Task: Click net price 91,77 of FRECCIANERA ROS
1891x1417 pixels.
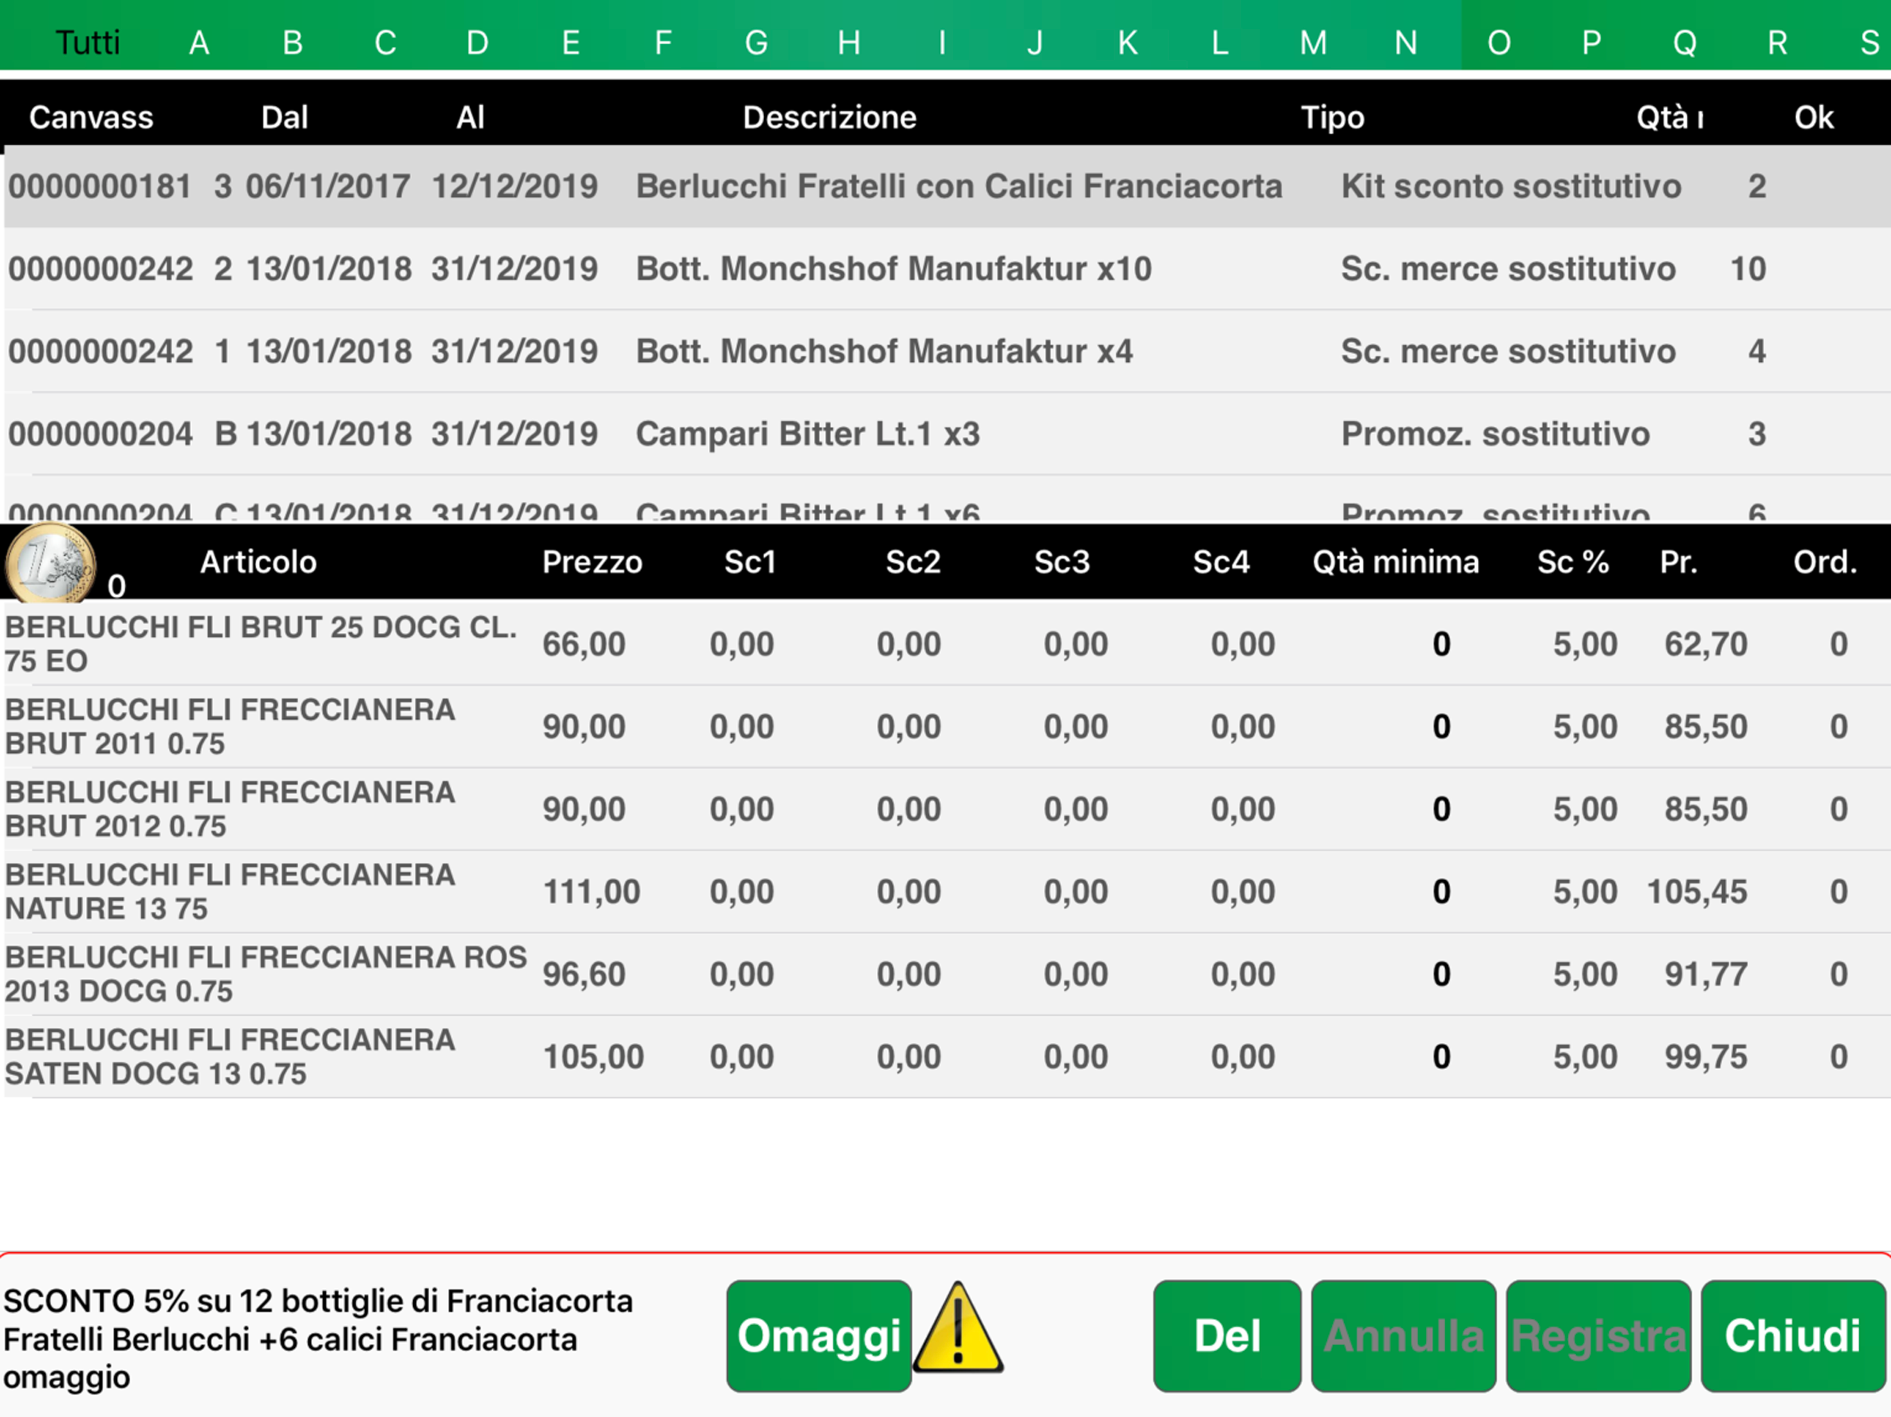Action: 1705,974
